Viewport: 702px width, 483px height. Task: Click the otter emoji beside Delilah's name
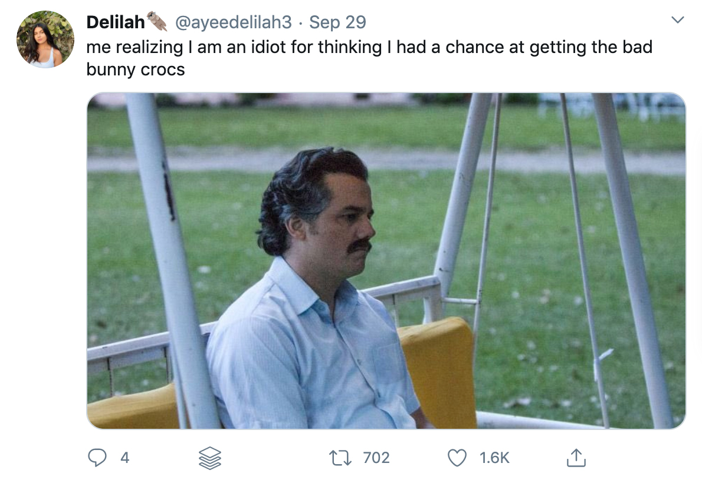pos(158,22)
